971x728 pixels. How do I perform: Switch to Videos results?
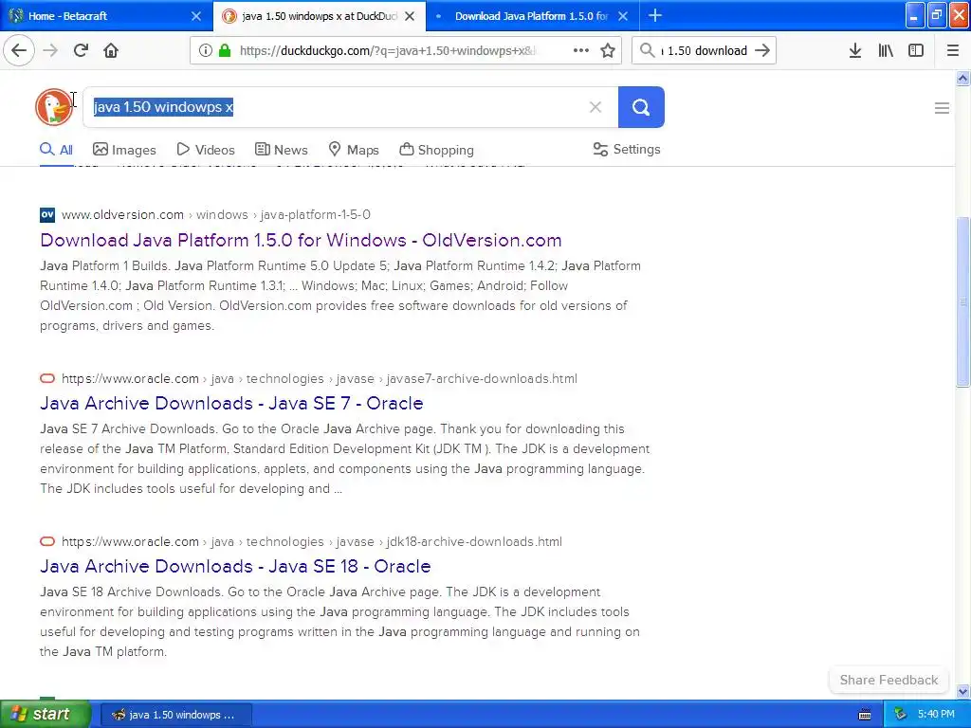206,150
